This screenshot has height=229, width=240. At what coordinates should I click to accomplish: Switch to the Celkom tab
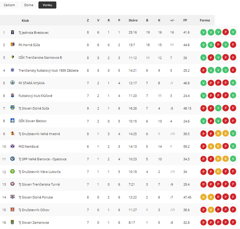pyautogui.click(x=9, y=5)
